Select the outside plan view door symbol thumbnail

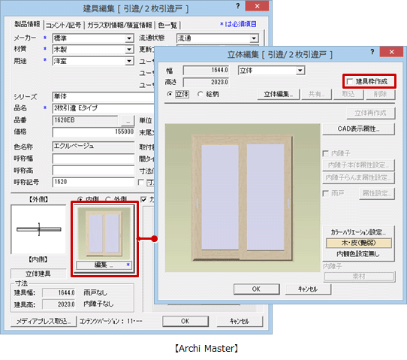(x=38, y=229)
